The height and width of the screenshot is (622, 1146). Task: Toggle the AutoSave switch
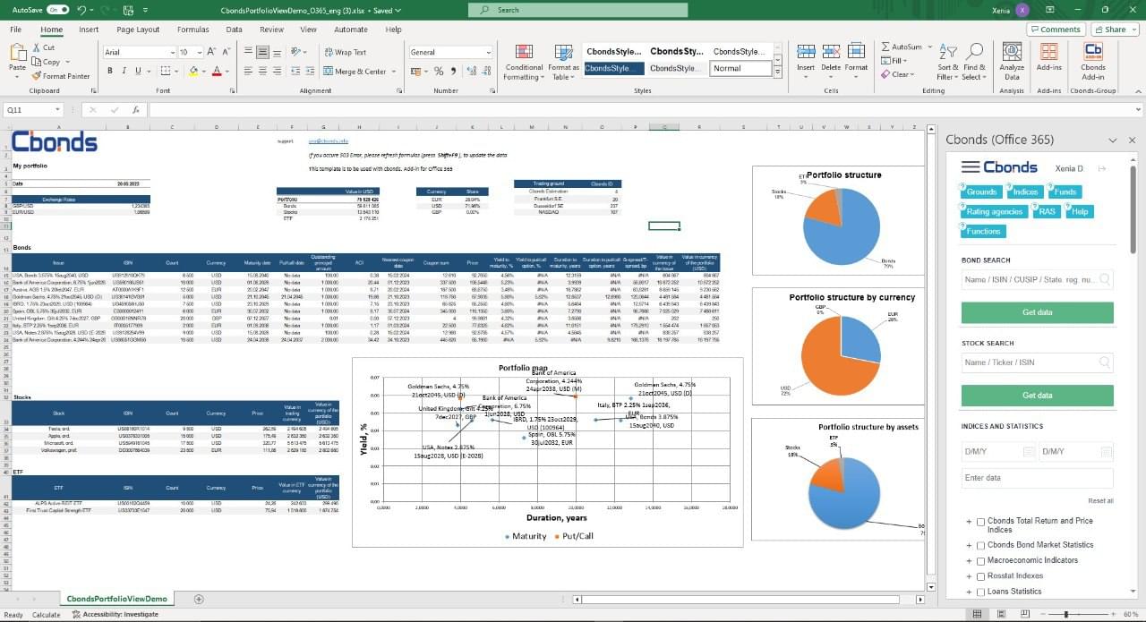coord(58,10)
